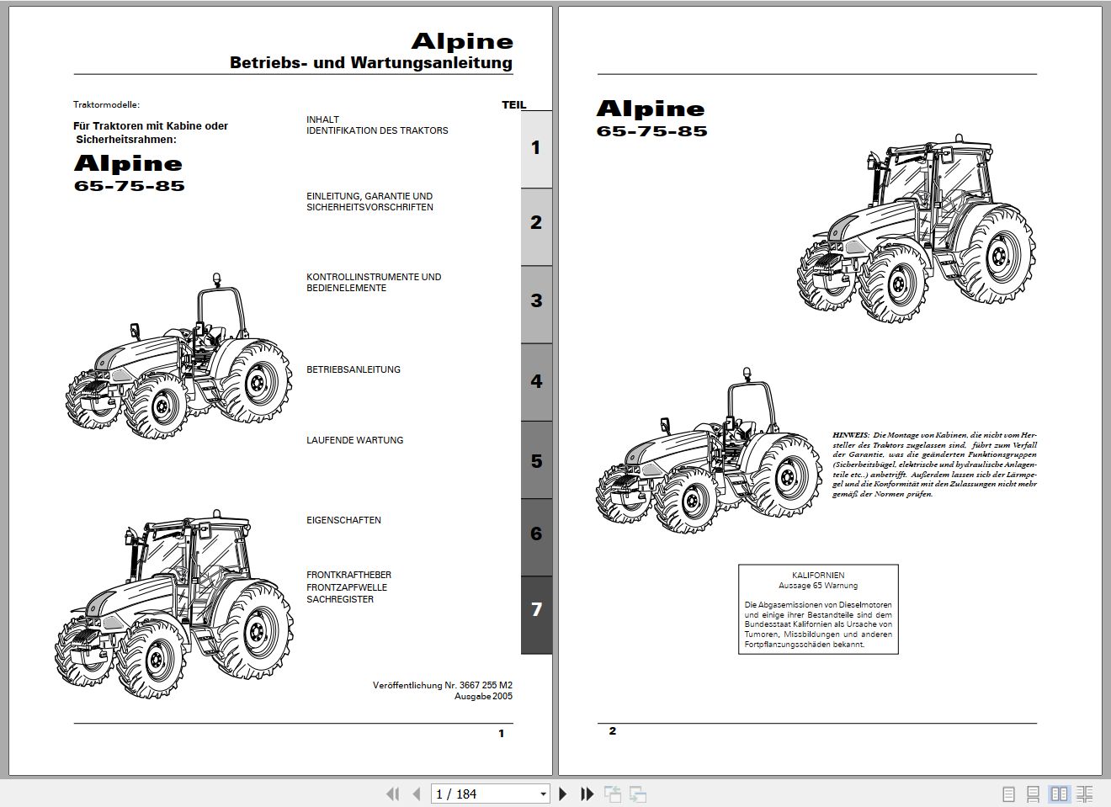The image size is (1111, 807).
Task: Click the Veröffentlichung Nr. 3667 255 M2 text
Action: pyautogui.click(x=443, y=685)
